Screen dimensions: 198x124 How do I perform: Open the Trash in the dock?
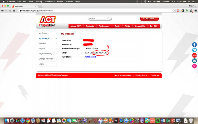[x=191, y=121]
